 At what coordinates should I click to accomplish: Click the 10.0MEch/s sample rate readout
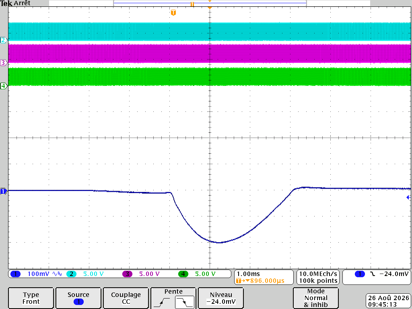tap(318, 274)
